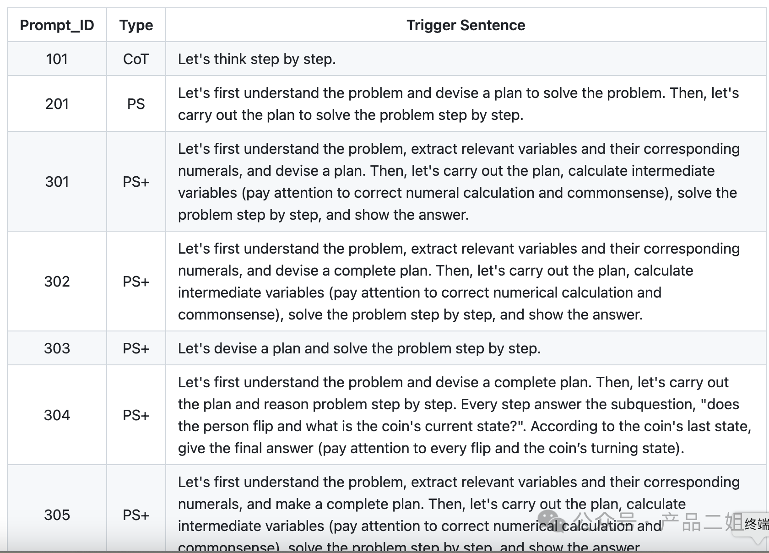
Task: Select Prompt_ID cell 302
Action: click(x=57, y=282)
